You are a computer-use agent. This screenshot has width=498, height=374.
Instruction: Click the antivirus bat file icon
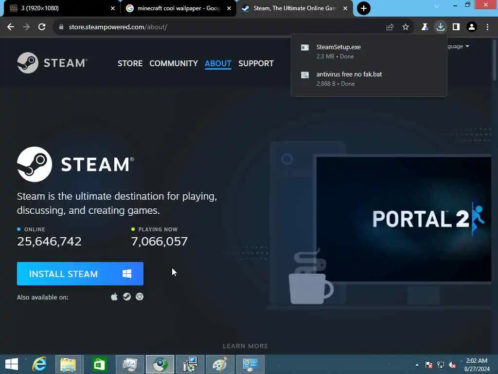click(304, 75)
